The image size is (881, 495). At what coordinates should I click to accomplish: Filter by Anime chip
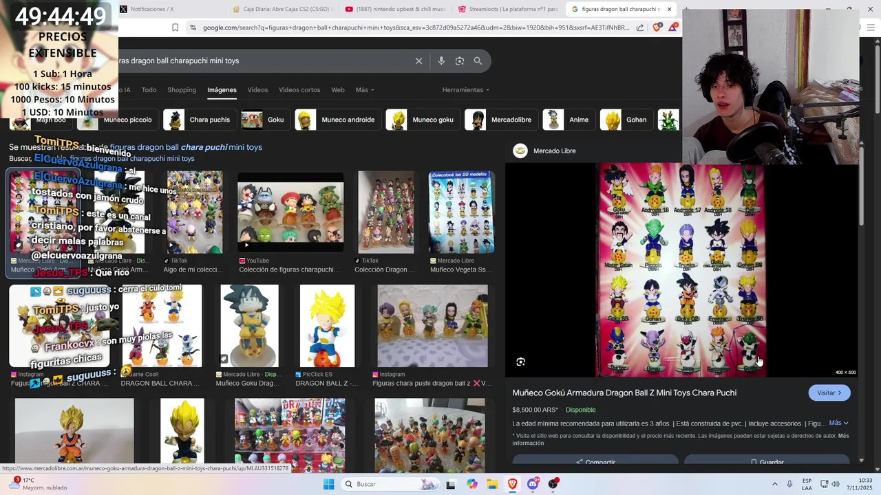(x=569, y=120)
